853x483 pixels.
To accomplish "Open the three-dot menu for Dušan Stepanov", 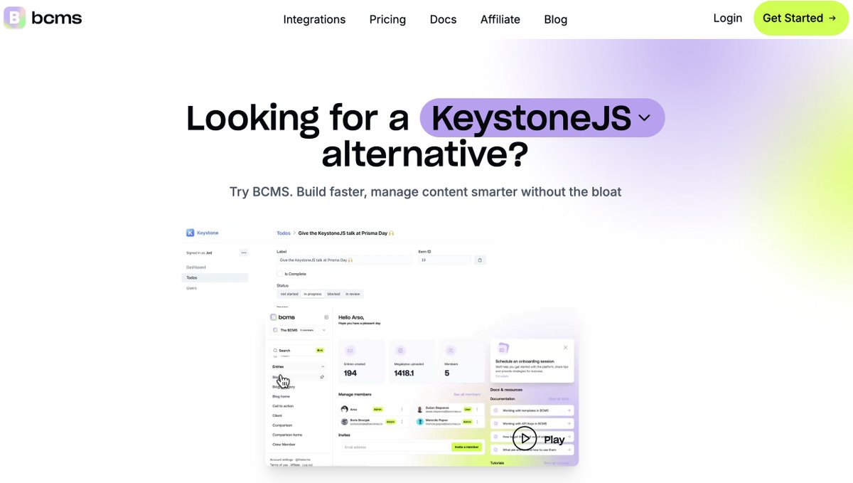I will (x=478, y=410).
